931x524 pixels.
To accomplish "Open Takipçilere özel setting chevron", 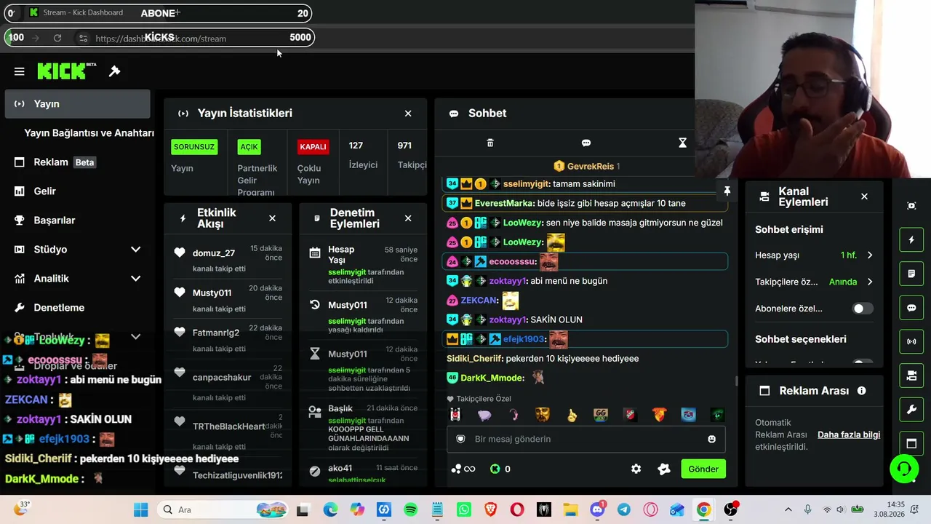I will pos(870,282).
